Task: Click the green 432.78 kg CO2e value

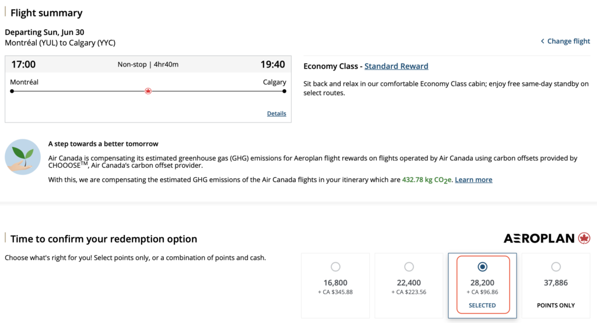Action: point(427,180)
